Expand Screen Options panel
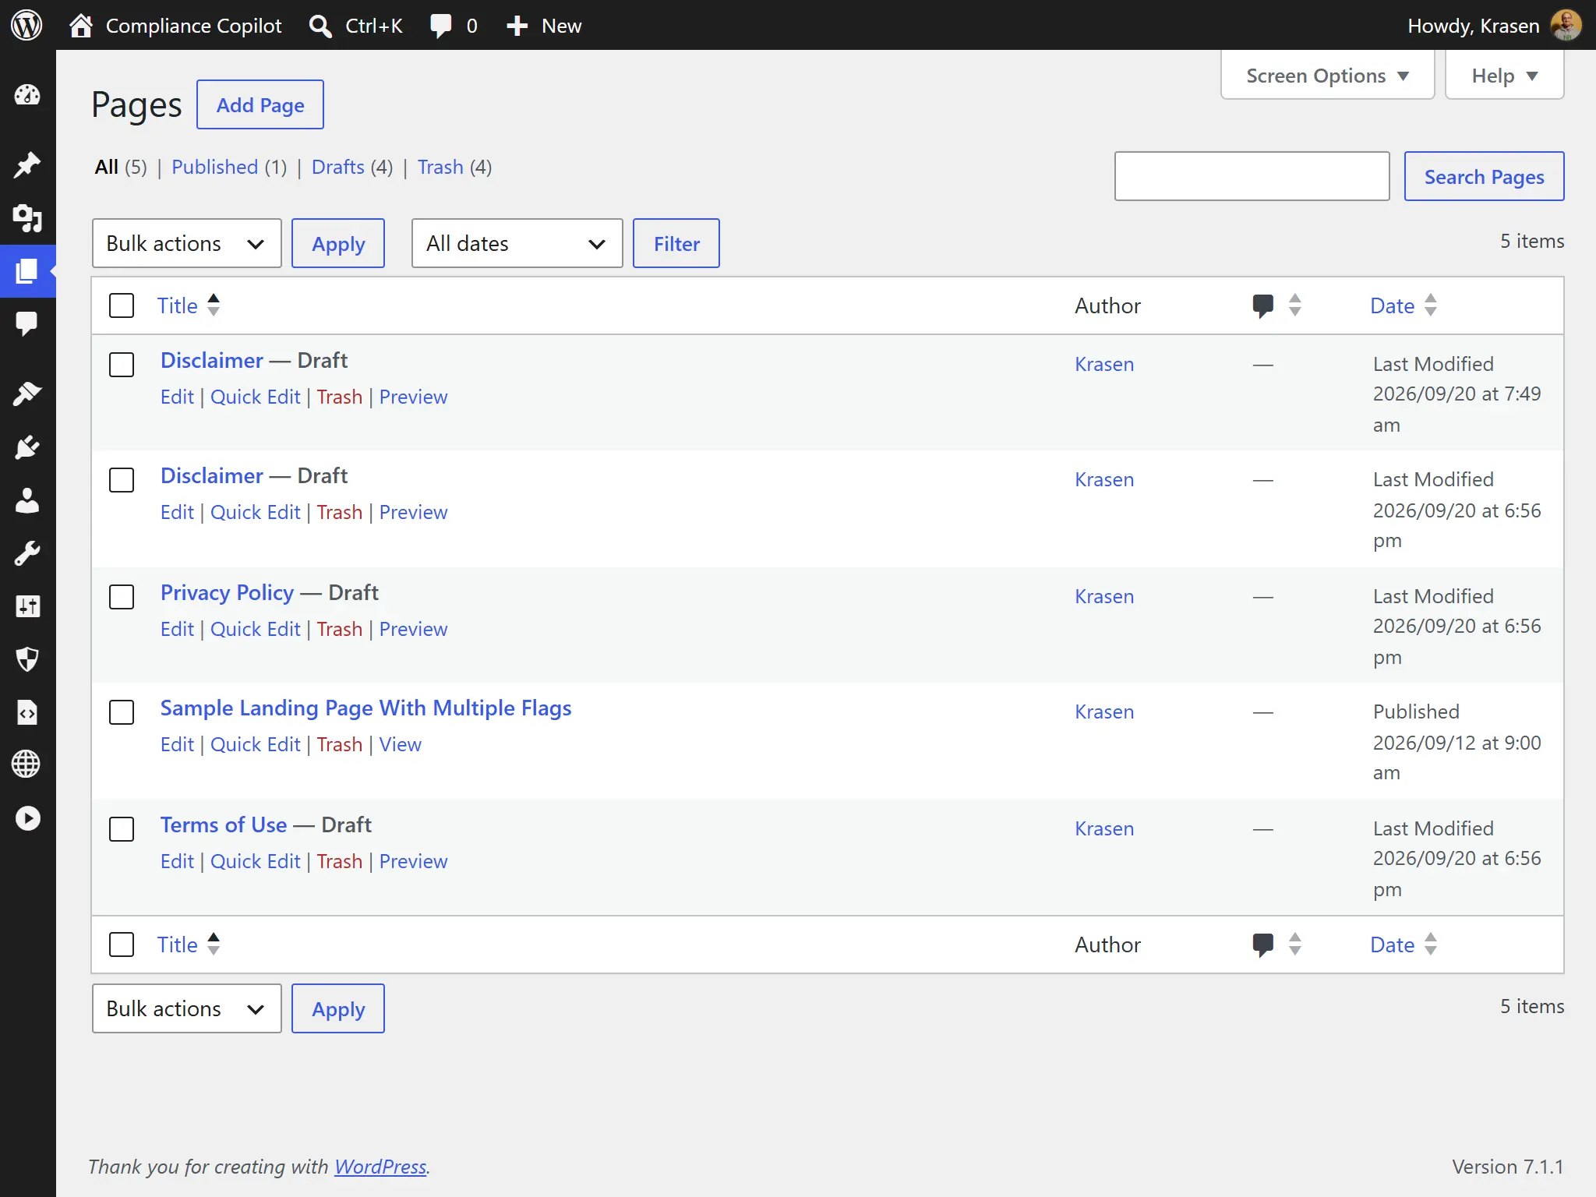This screenshot has width=1596, height=1197. [1327, 76]
